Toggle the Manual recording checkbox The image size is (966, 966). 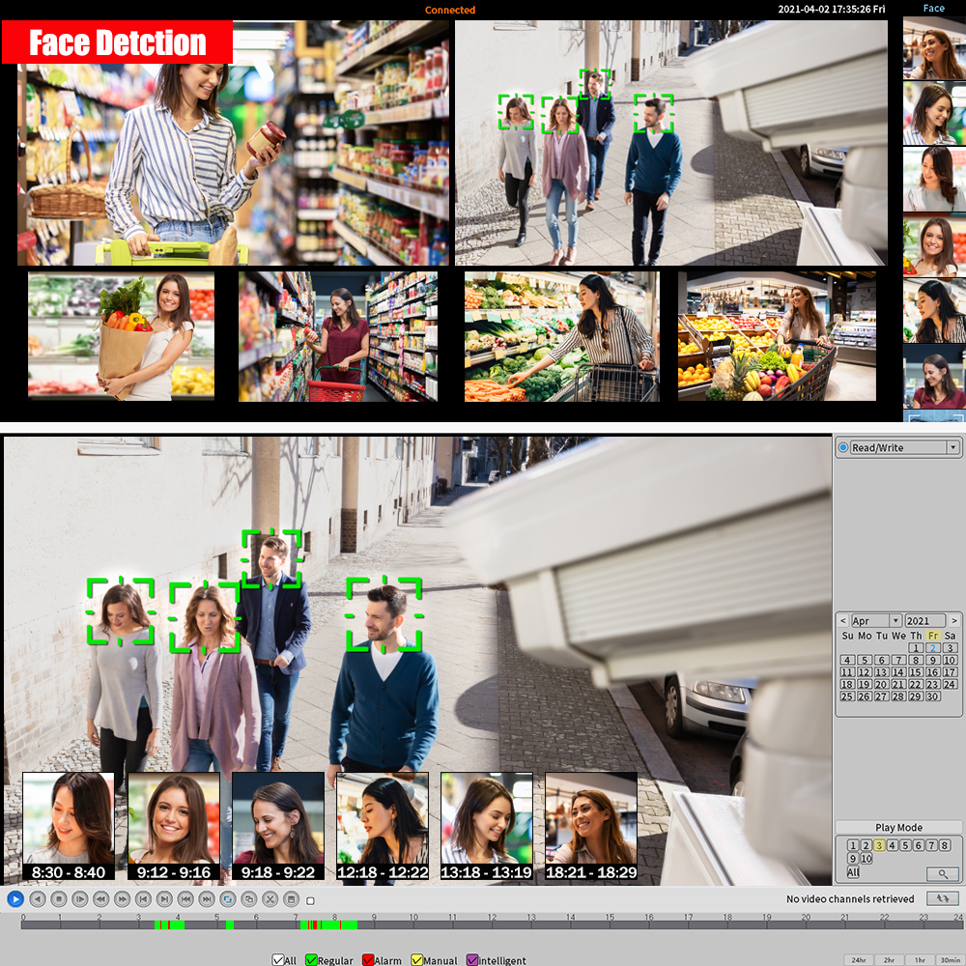click(417, 960)
